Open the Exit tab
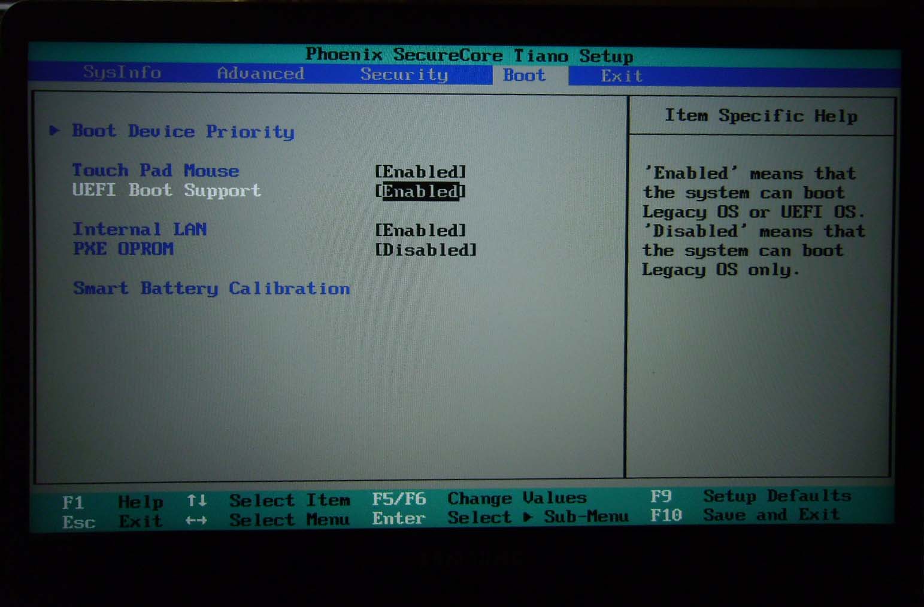 (x=622, y=76)
